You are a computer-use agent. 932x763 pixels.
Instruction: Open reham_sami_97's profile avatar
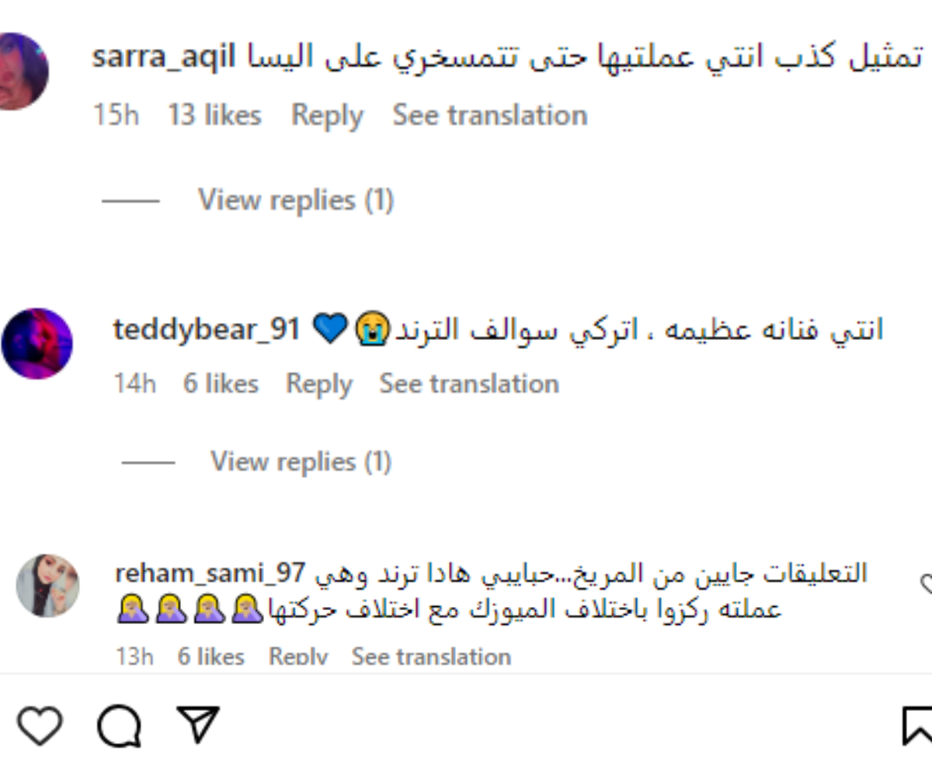click(47, 586)
